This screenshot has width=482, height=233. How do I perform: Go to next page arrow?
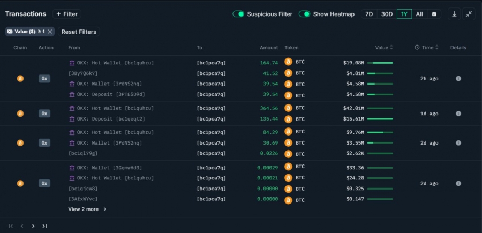(33, 226)
